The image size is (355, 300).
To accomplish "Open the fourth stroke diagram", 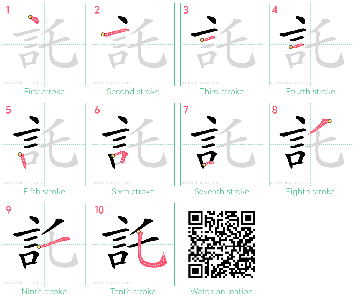I will [x=311, y=44].
